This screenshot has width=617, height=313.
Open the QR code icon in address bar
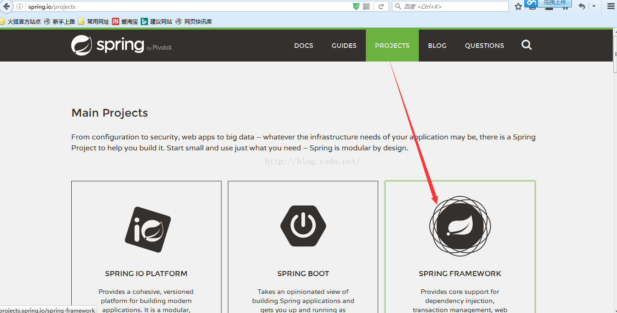click(366, 6)
